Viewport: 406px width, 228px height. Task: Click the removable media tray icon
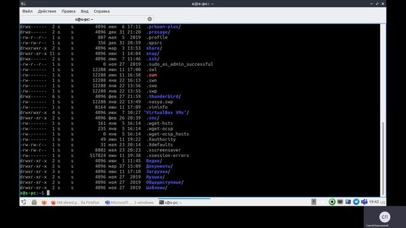pos(313,202)
